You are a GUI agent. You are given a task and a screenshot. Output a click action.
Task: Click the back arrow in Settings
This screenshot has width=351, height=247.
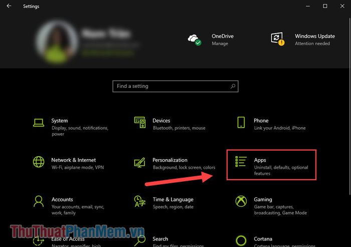(9, 6)
